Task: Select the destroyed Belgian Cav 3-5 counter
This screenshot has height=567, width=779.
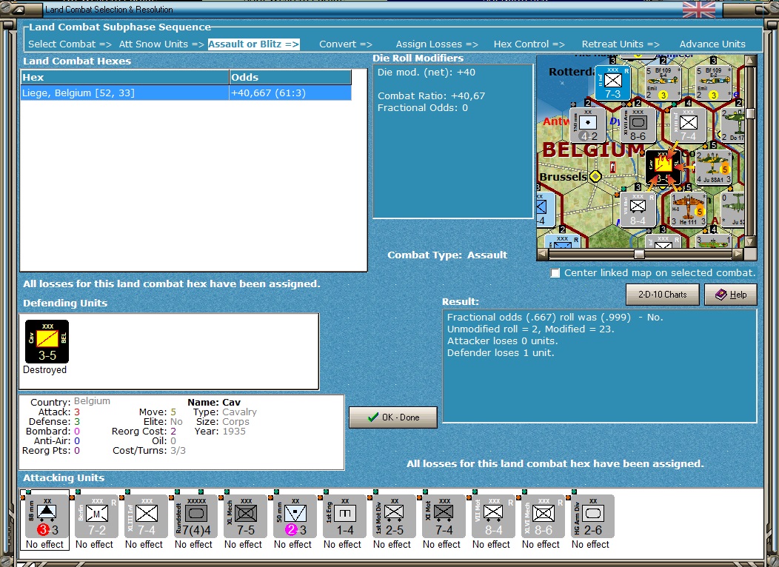Action: (x=47, y=341)
